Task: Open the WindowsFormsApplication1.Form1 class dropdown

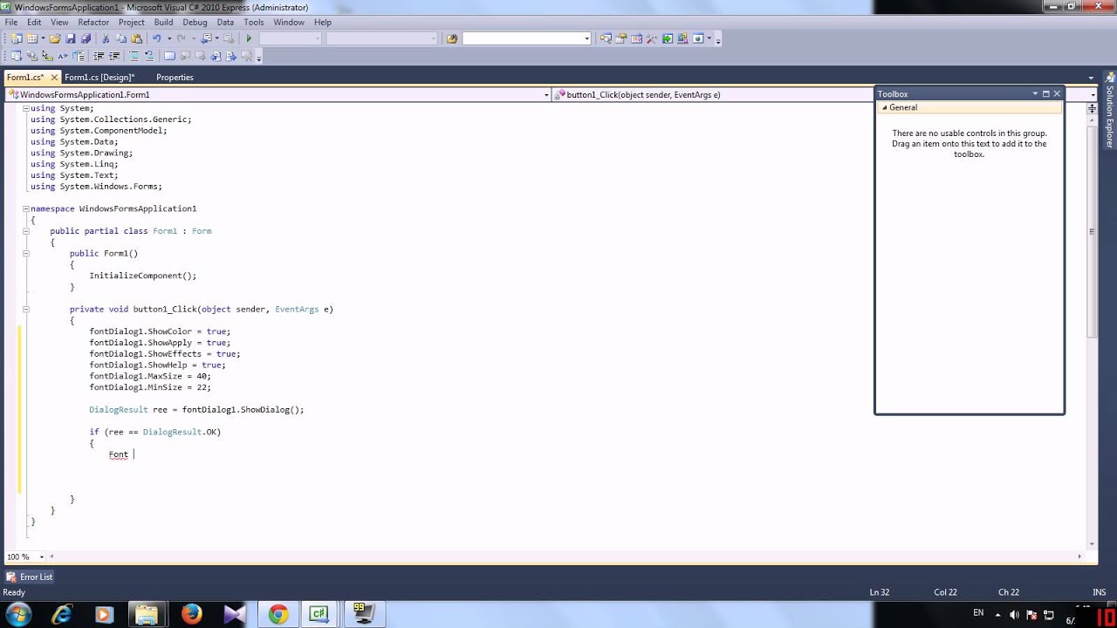Action: [x=546, y=94]
